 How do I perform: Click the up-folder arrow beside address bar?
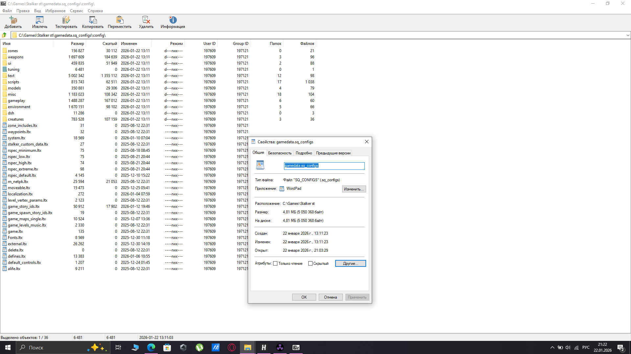4,35
